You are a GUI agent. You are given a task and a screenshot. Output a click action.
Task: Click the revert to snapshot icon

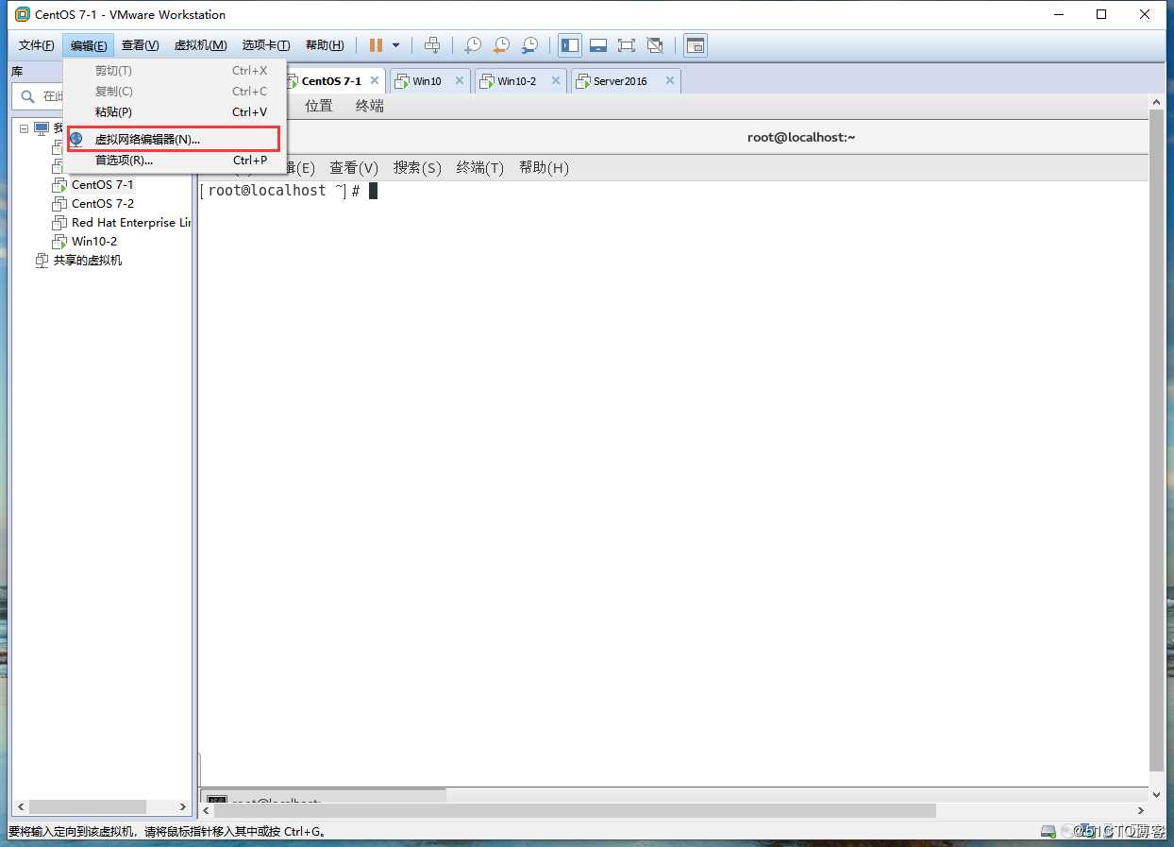click(502, 45)
